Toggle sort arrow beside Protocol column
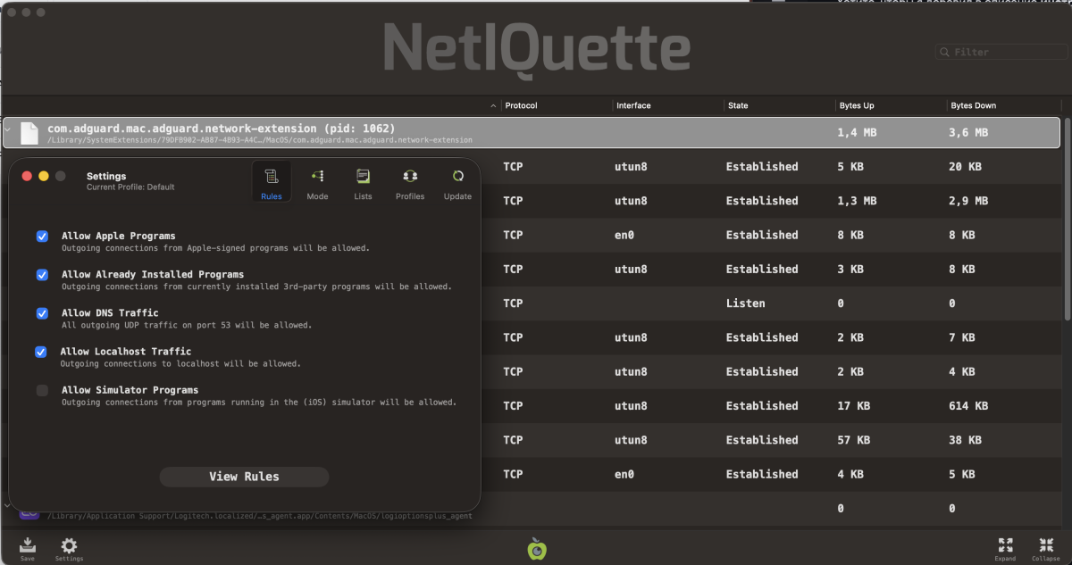This screenshot has width=1072, height=565. pyautogui.click(x=494, y=105)
